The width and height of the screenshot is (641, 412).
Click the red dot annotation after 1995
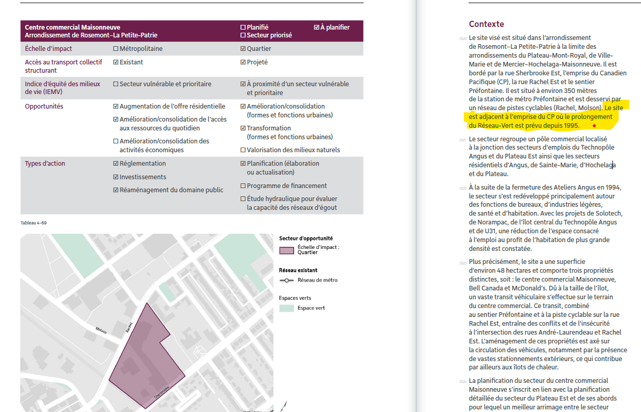[x=594, y=126]
